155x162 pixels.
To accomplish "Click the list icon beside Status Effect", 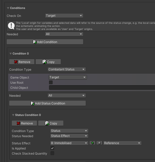I will pos(99,143).
